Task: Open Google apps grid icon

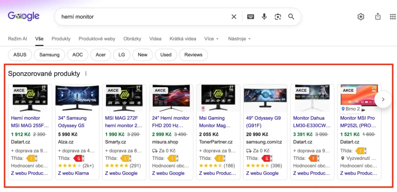Action: [x=393, y=17]
